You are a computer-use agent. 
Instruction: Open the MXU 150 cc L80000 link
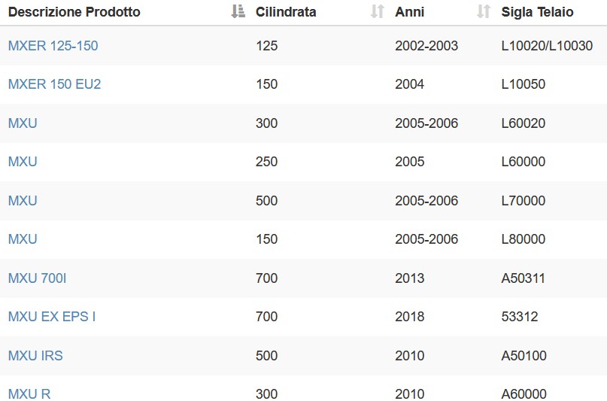point(23,238)
